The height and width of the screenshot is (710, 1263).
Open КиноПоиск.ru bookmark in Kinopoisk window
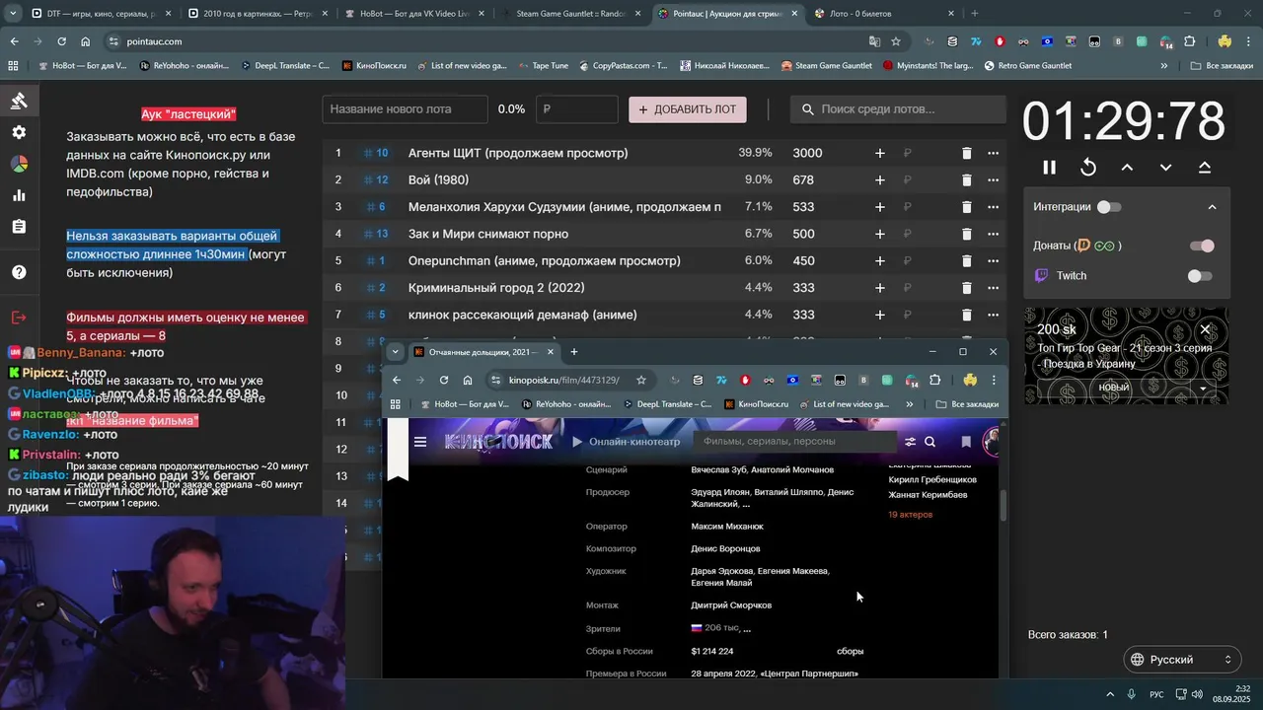point(757,403)
